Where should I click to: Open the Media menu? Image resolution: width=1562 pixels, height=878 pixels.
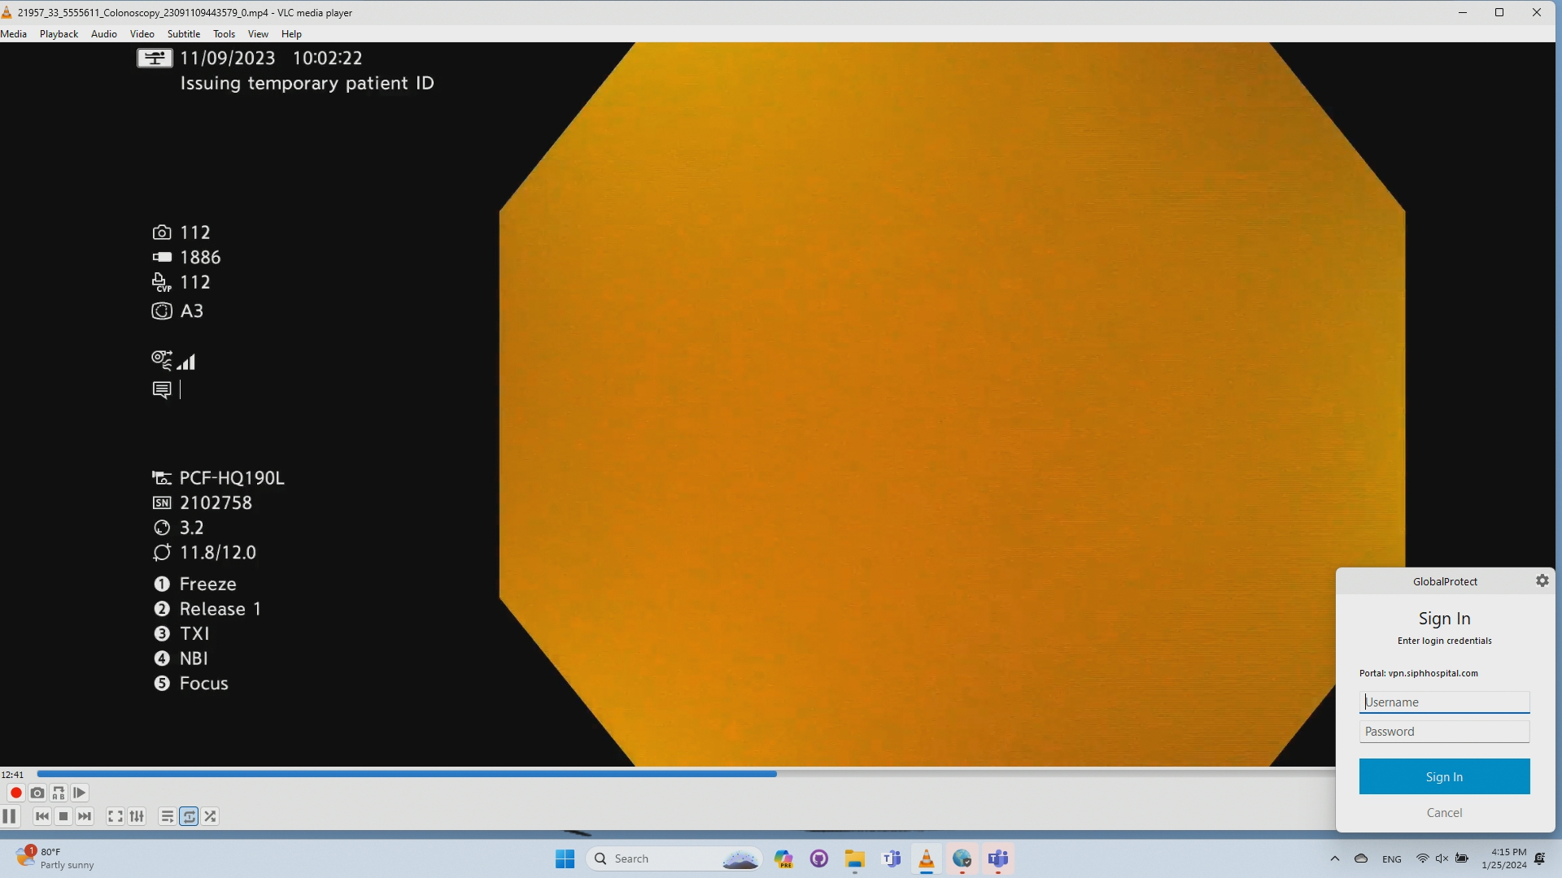click(x=14, y=34)
